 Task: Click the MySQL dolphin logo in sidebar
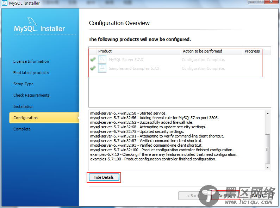pos(32,22)
